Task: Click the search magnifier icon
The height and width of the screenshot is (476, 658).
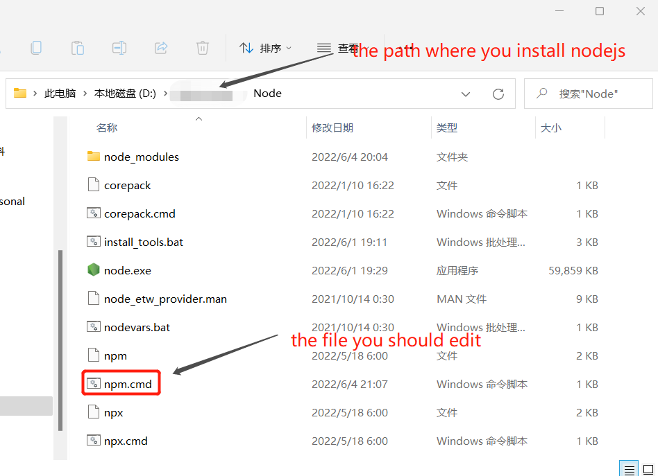Action: click(x=542, y=93)
